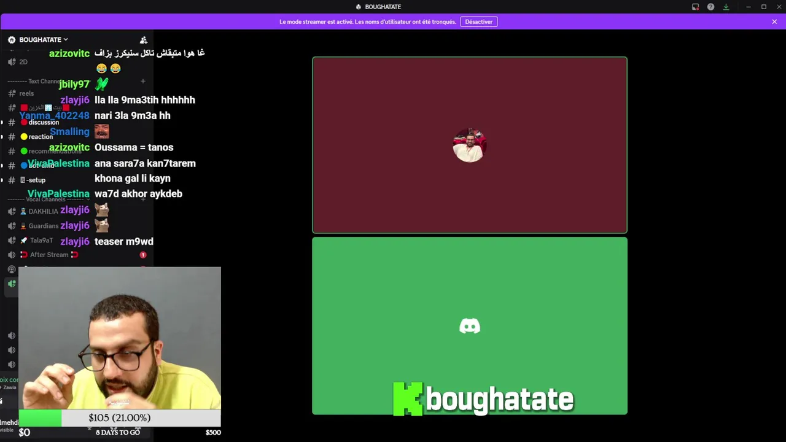Click the plus icon next to Vocal Channels

pos(142,200)
